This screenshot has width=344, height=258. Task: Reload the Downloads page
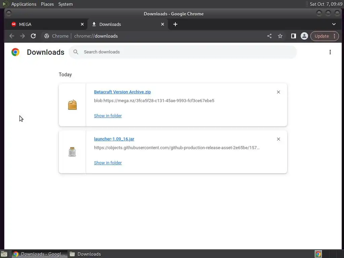click(x=33, y=36)
